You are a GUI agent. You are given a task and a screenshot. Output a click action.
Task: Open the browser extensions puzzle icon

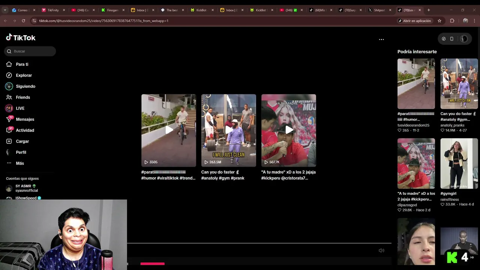click(452, 21)
